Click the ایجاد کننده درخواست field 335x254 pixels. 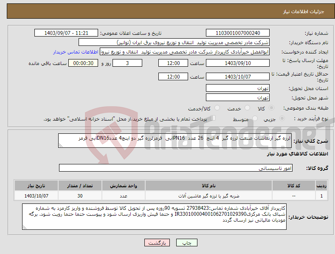(185, 52)
